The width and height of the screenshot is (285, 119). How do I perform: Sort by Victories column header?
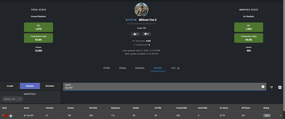(50, 108)
